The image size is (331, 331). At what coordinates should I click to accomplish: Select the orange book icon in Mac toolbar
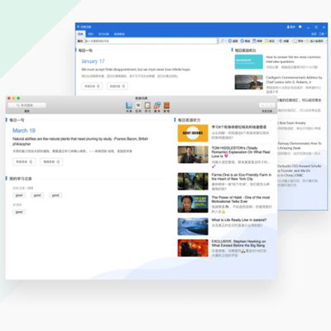[x=166, y=105]
